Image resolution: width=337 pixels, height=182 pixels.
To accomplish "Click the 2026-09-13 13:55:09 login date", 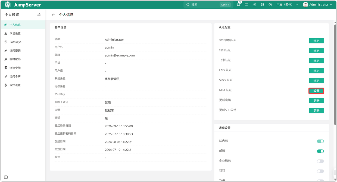I will click(119, 126).
